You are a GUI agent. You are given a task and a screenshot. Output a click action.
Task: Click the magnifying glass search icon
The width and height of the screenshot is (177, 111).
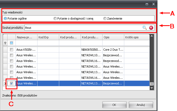tap(145, 28)
